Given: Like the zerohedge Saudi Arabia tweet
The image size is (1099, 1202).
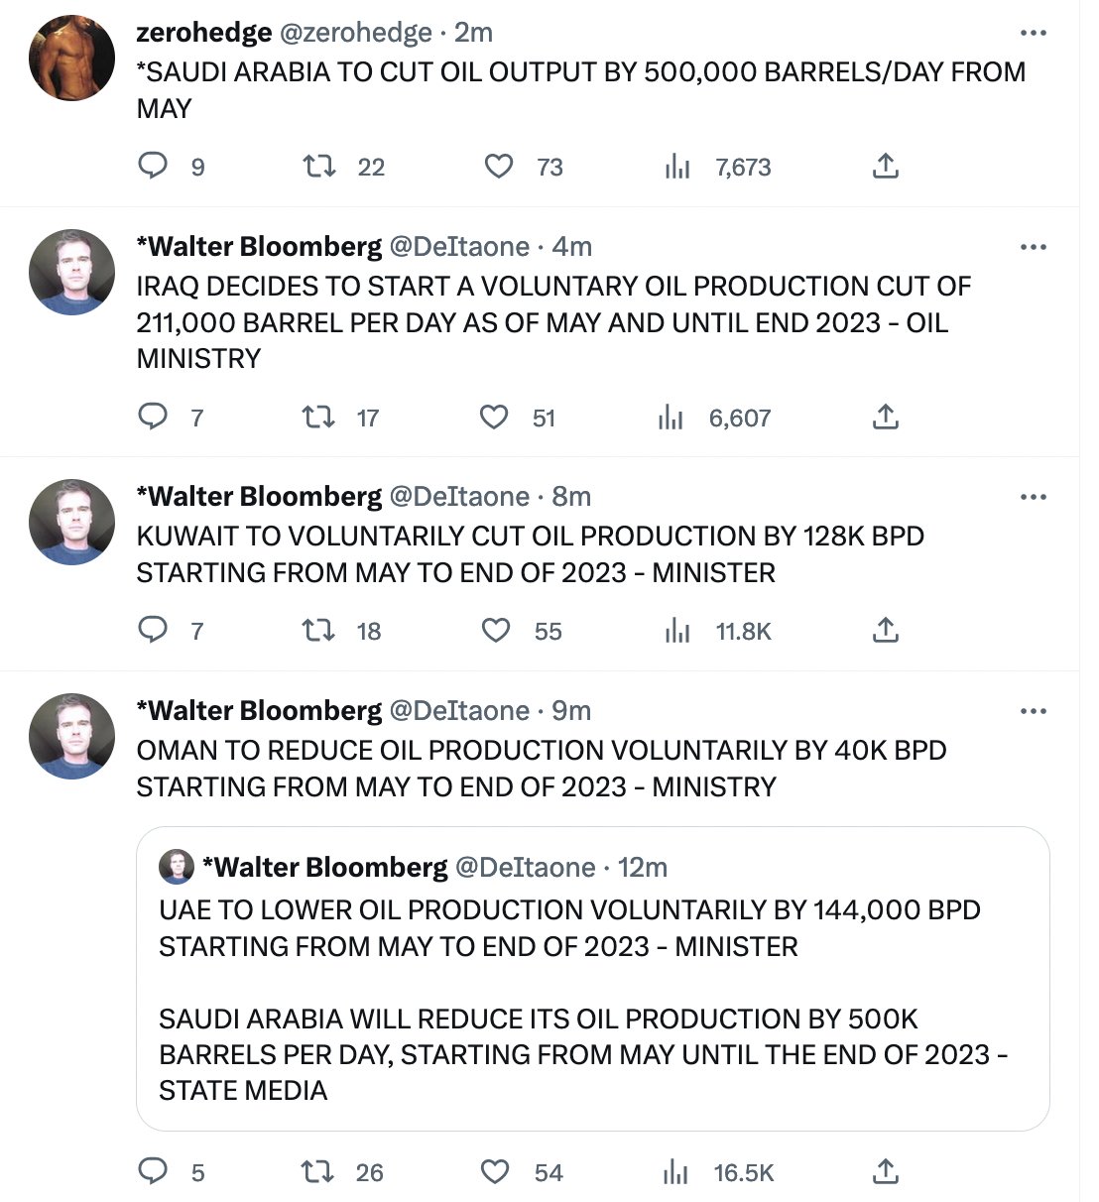Looking at the screenshot, I should (498, 166).
